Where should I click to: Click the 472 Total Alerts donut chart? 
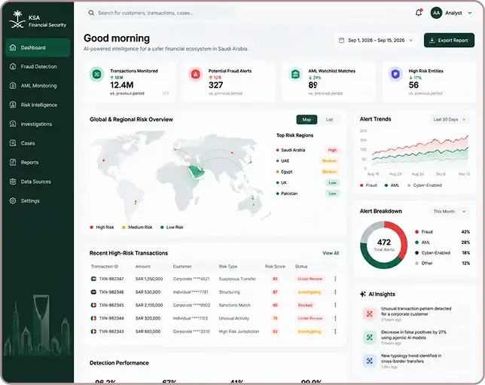[384, 245]
